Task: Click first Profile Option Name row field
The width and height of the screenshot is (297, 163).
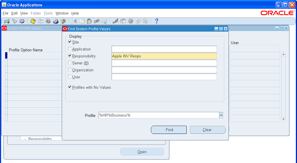Action: [x=35, y=56]
